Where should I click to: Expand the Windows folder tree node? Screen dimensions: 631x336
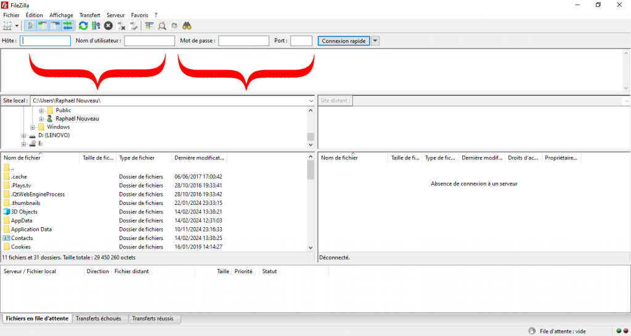coord(33,127)
